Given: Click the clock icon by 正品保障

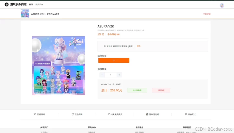Looking at the screenshot, I should coord(73,114).
